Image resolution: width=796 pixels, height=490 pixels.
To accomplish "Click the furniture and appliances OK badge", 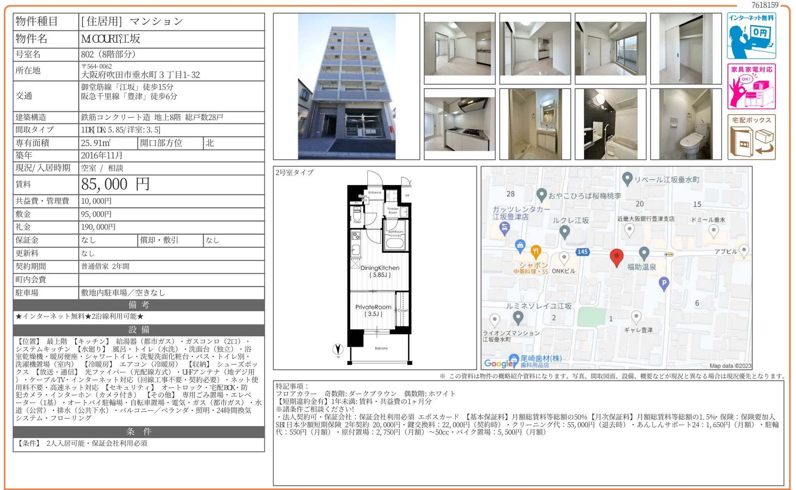I will click(x=751, y=86).
